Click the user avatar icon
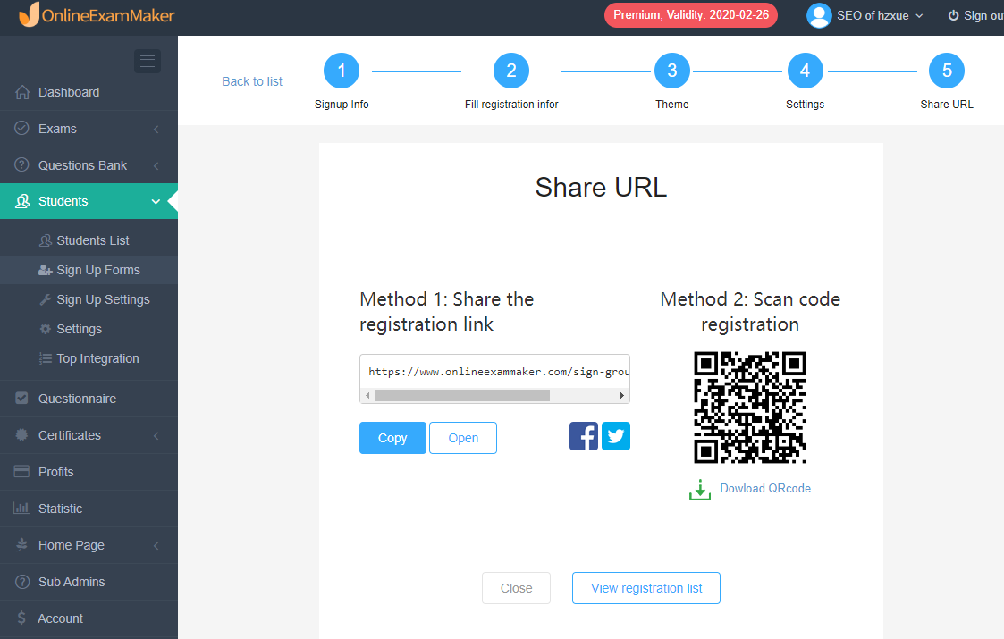Image resolution: width=1004 pixels, height=639 pixels. coord(819,15)
